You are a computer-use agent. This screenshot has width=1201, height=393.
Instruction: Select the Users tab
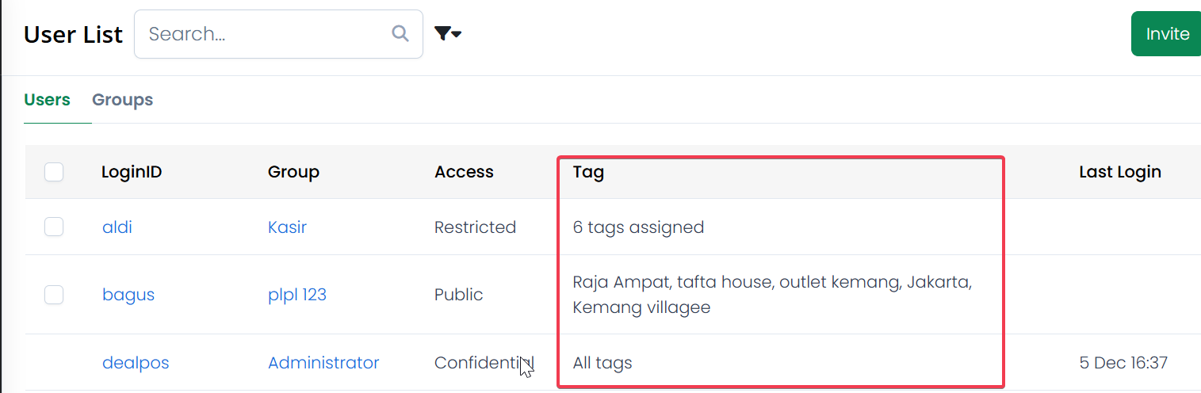coord(47,100)
